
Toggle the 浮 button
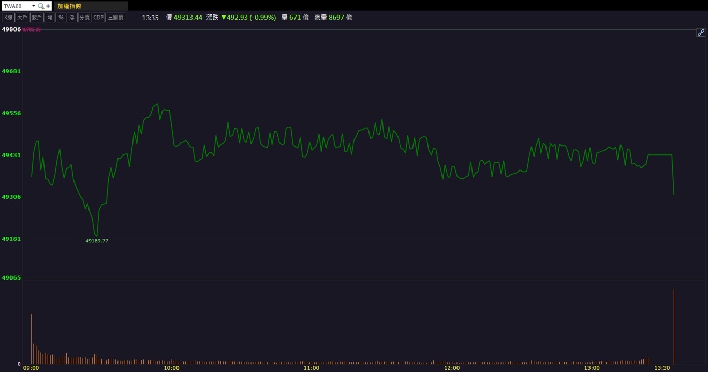[x=72, y=18]
